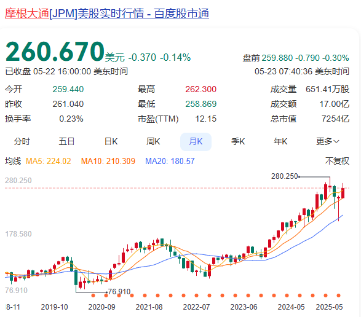Click the 05-23 07:40:36 美东时间 timestamp

tap(302, 71)
